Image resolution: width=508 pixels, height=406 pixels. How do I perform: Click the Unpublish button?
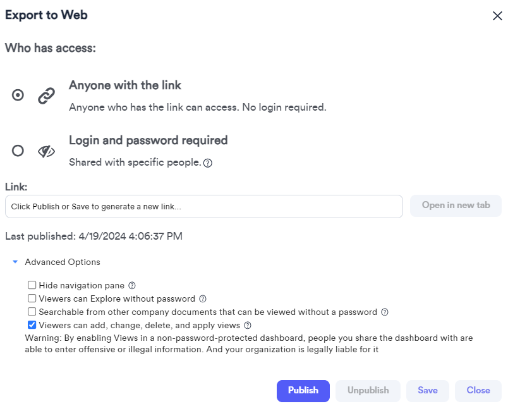coord(368,391)
